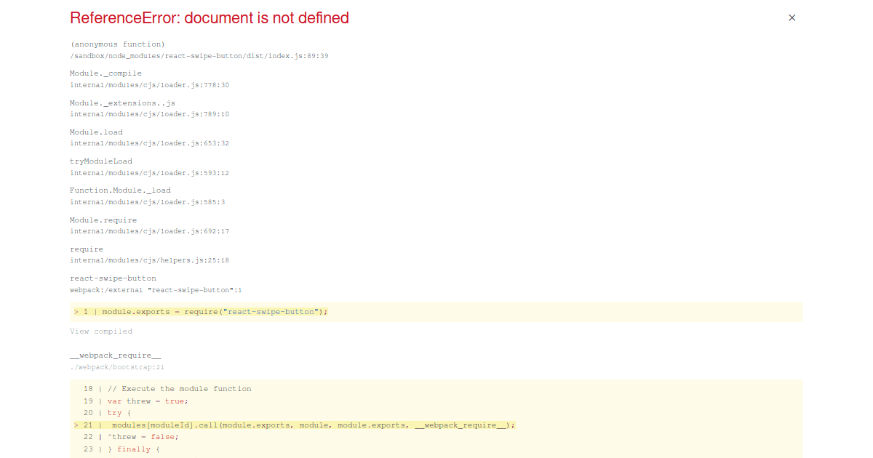Click the Function.Module._load stack frame
The image size is (873, 458).
coord(120,190)
